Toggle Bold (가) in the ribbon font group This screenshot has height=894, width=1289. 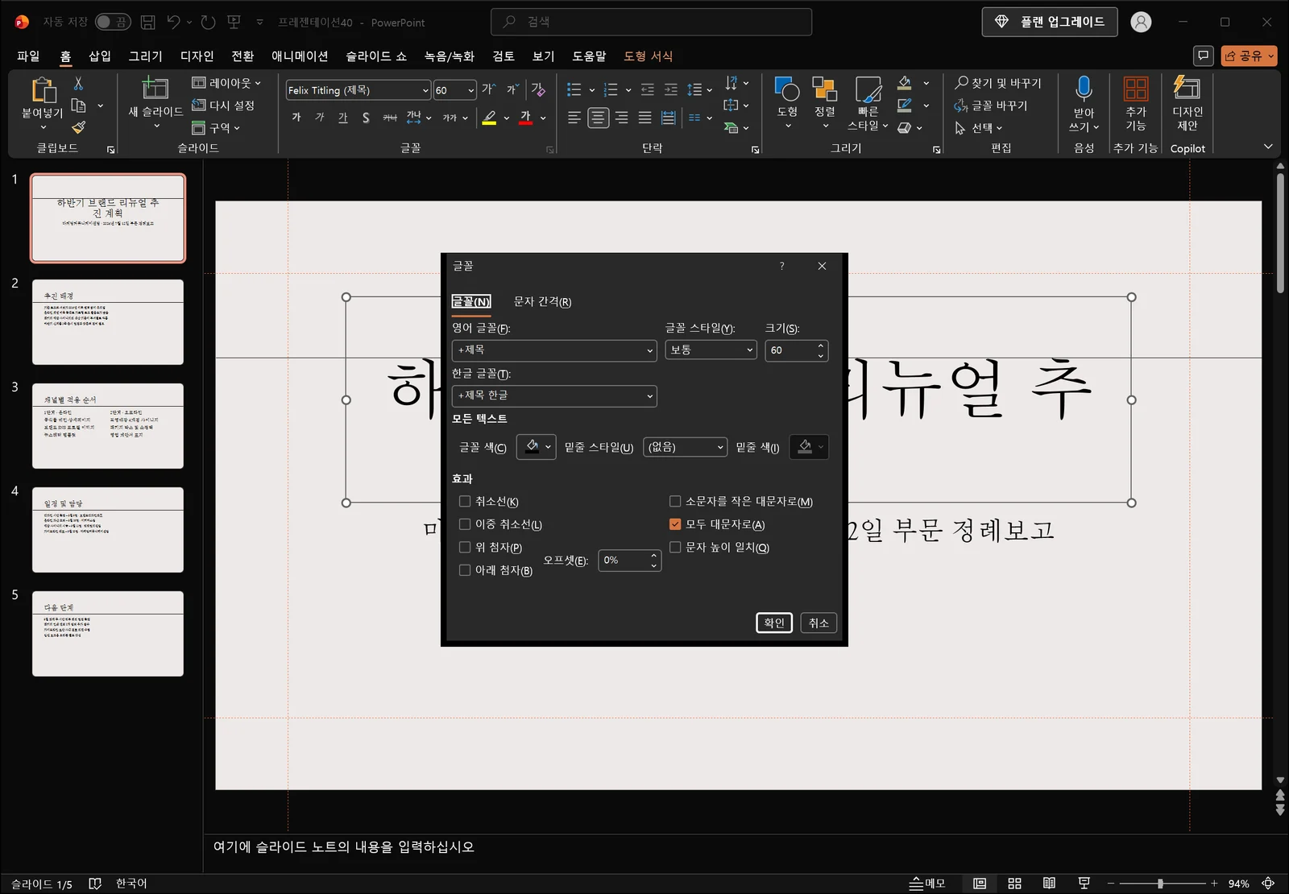pyautogui.click(x=296, y=118)
